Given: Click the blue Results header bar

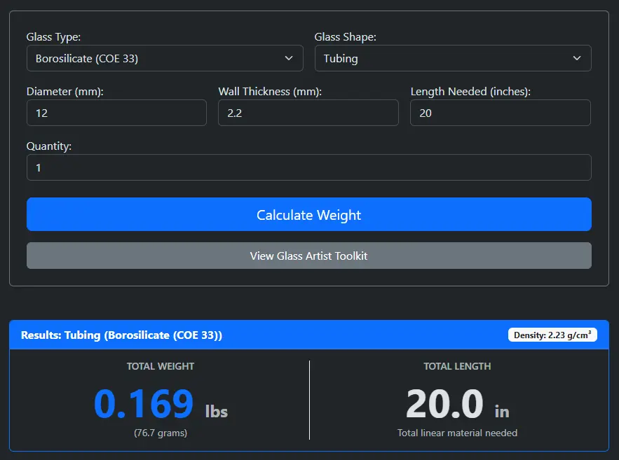Looking at the screenshot, I should (x=309, y=335).
